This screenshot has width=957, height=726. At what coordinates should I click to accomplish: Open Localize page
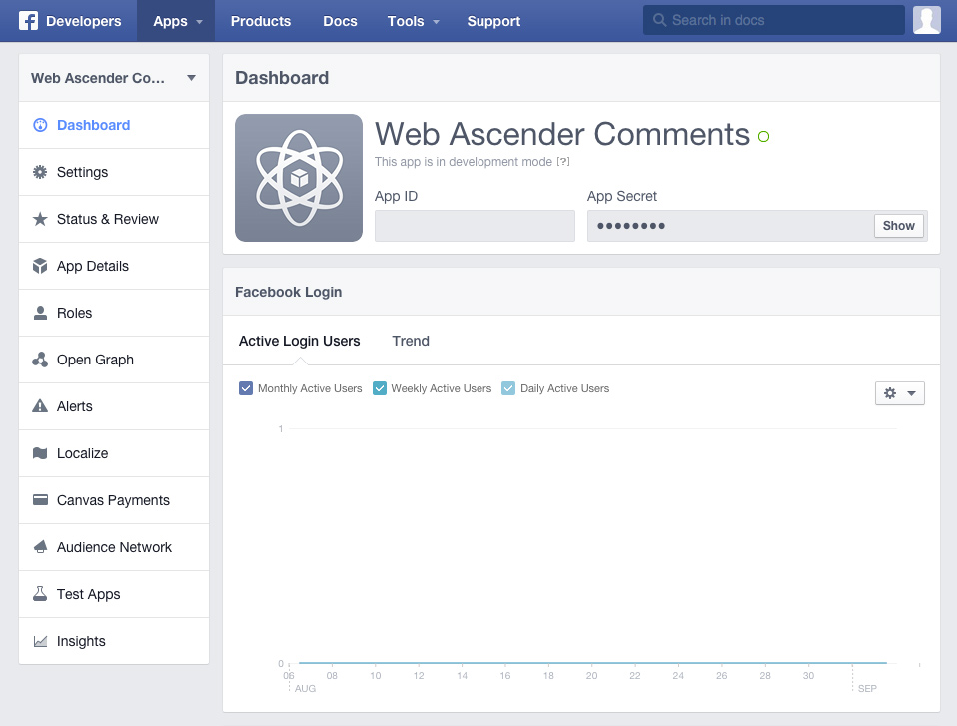114,453
